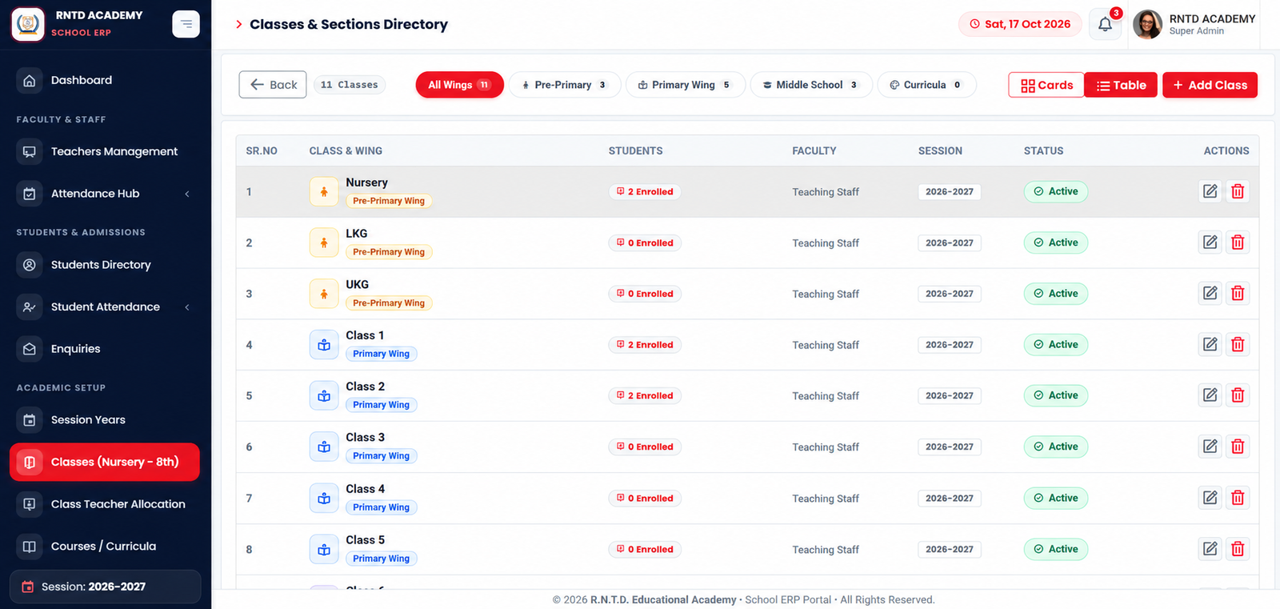Edit the LKG class row
Image resolution: width=1280 pixels, height=609 pixels.
(1210, 242)
